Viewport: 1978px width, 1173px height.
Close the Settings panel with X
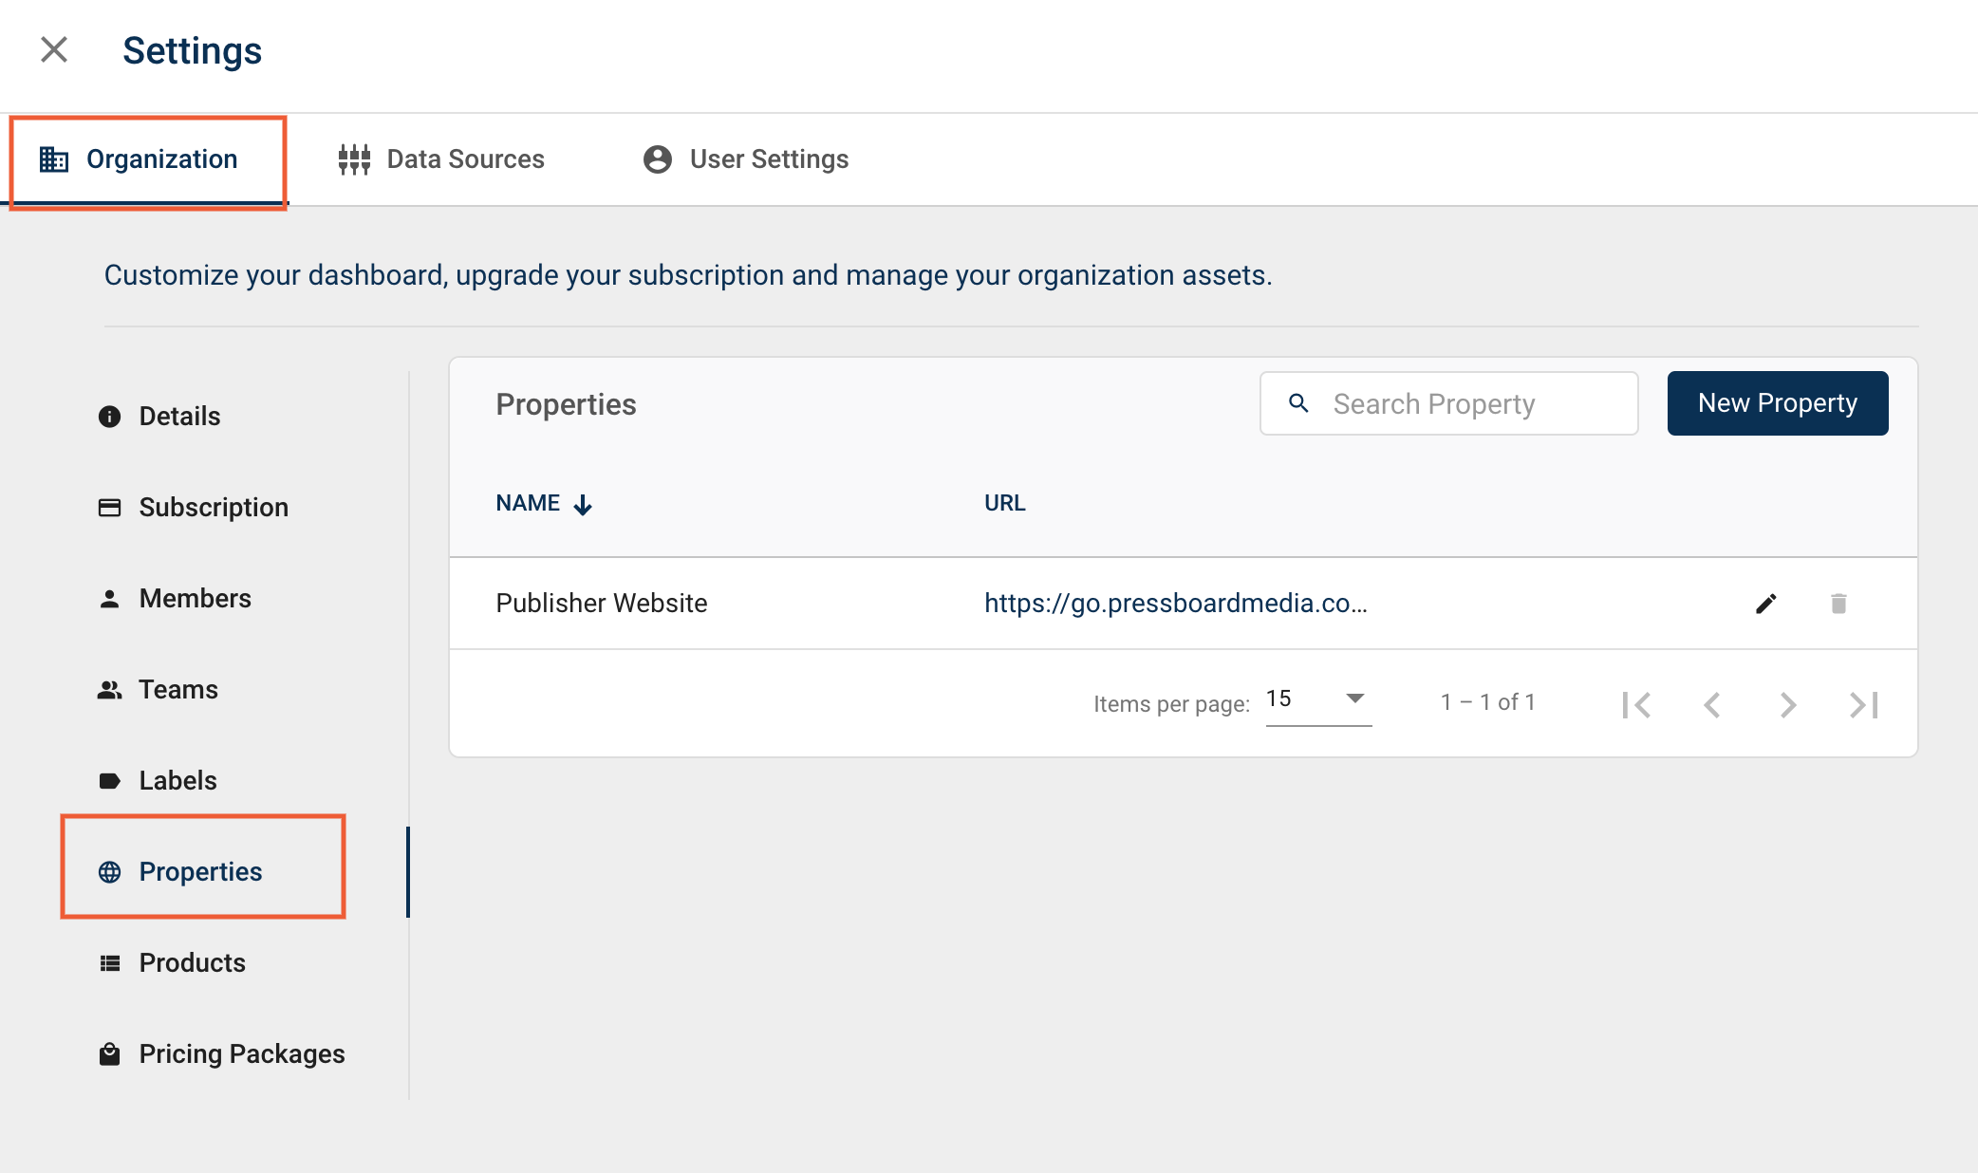(x=54, y=49)
